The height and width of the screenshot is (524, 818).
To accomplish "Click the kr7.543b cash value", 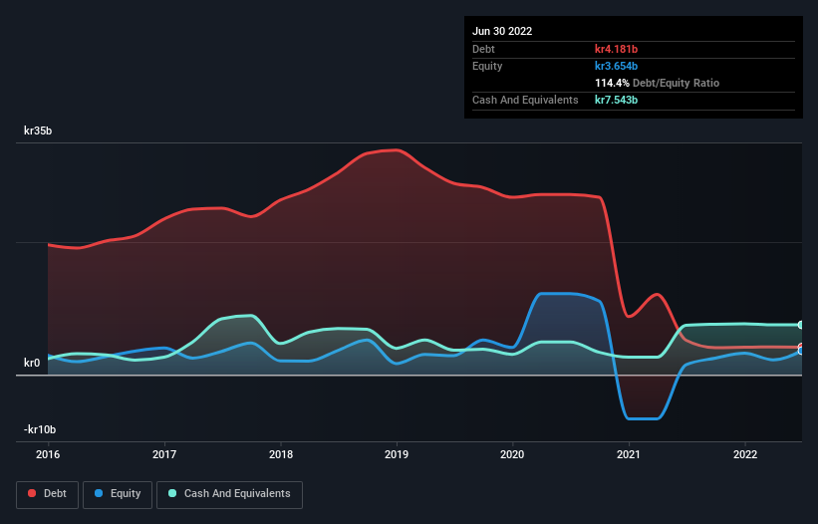I will coord(616,100).
